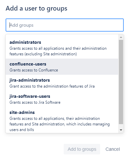Click the Add groups input field
Screen dimensions: 130x160
(x=65, y=25)
